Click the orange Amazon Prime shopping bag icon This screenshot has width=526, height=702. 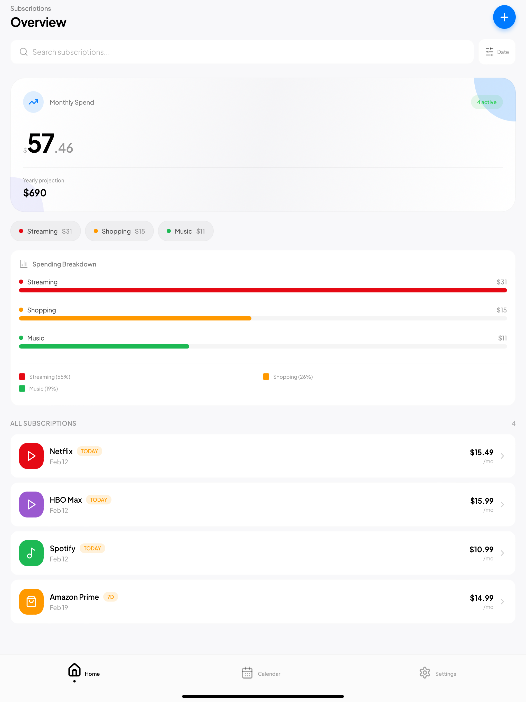31,601
